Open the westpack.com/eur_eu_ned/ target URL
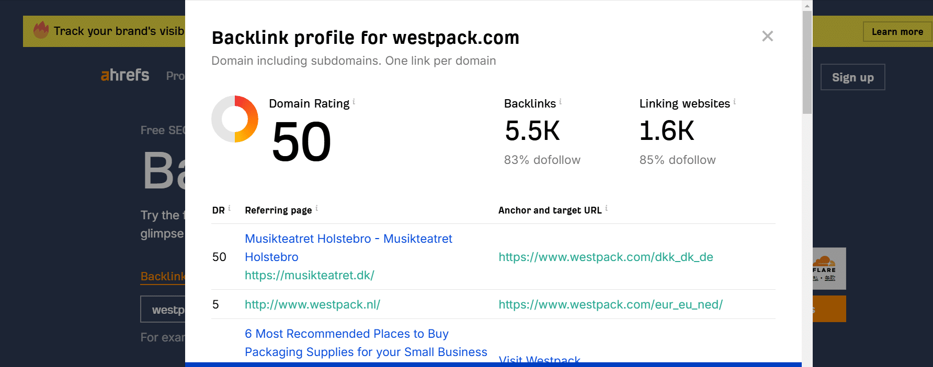The width and height of the screenshot is (933, 367). pos(610,304)
